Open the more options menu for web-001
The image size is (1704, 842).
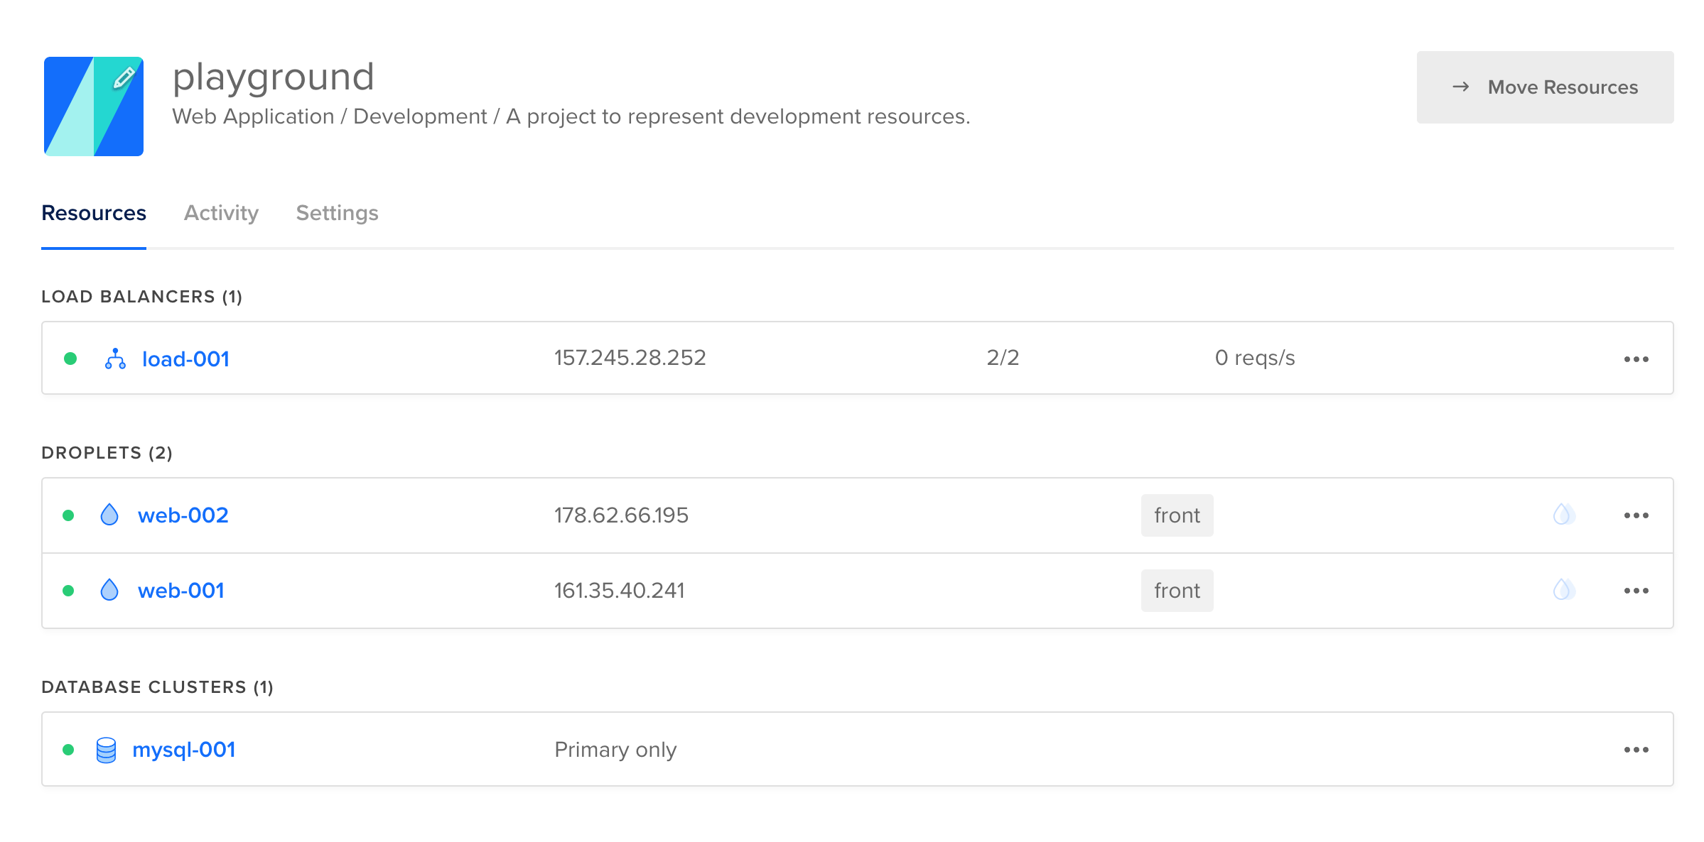[1636, 591]
